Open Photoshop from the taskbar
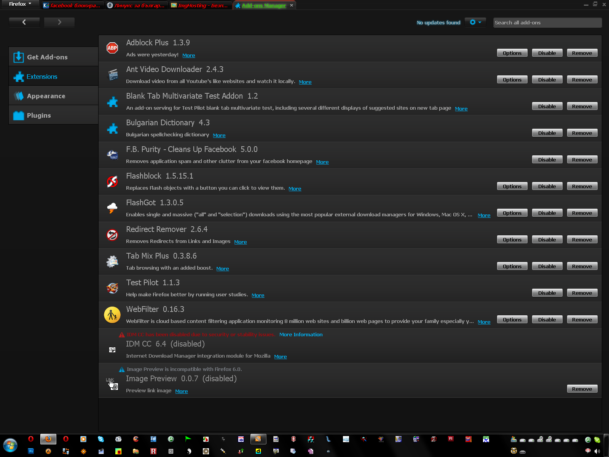 [31, 451]
